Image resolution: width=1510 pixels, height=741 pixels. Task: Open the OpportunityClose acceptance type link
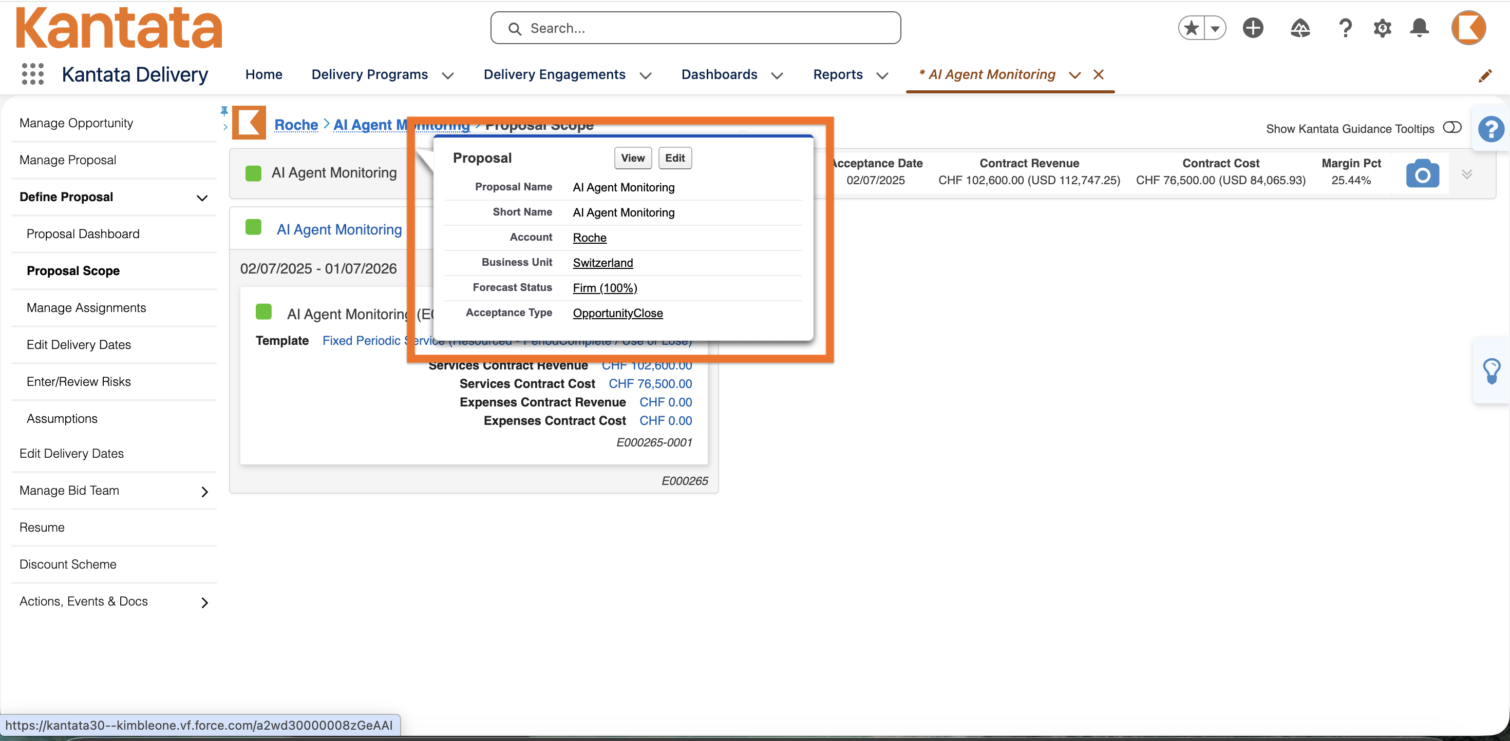[617, 313]
